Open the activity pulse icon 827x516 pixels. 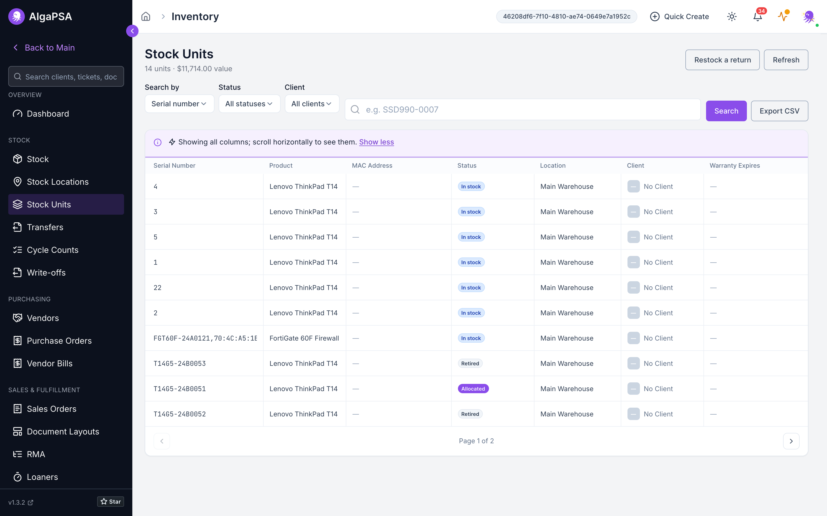tap(783, 16)
